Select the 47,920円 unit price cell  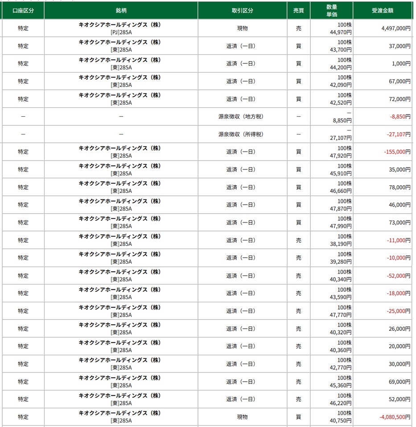[341, 156]
